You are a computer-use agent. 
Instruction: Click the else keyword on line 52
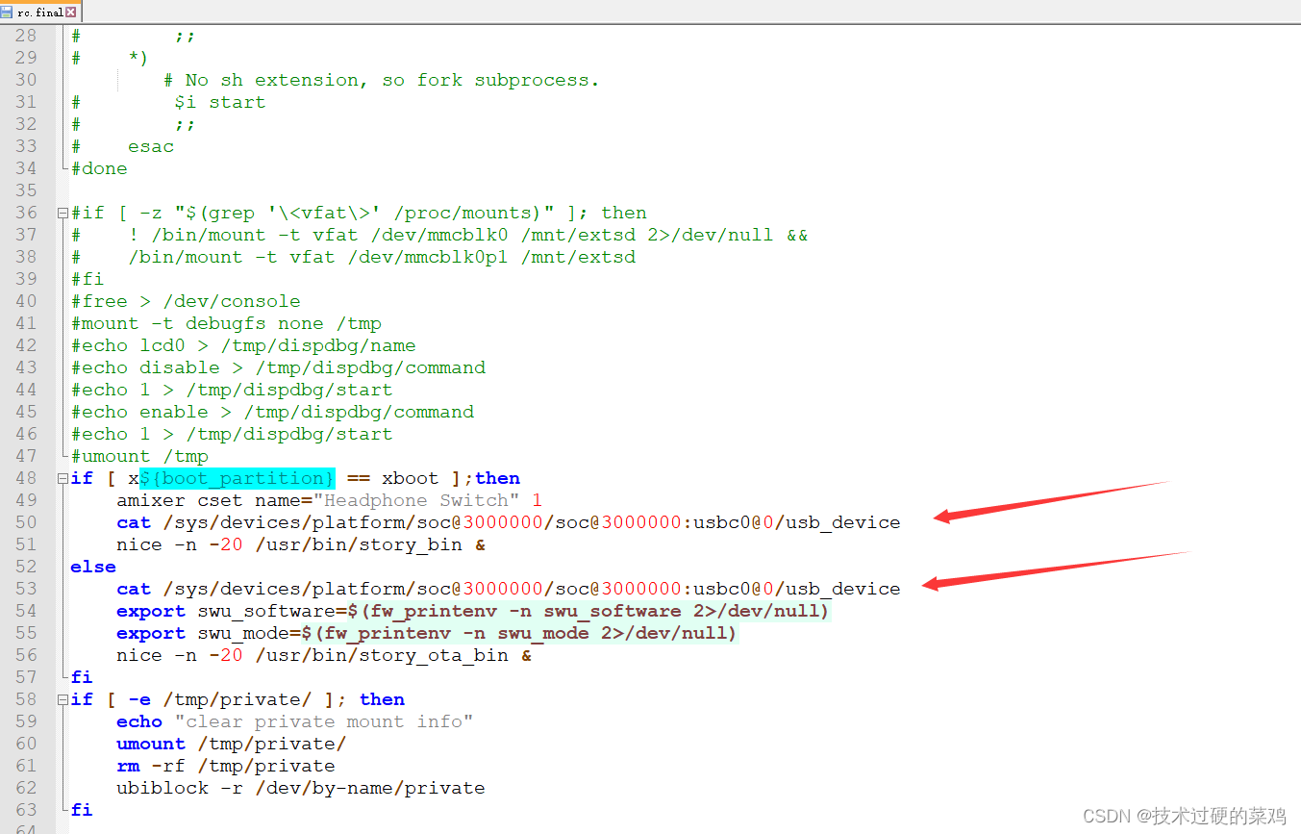92,567
